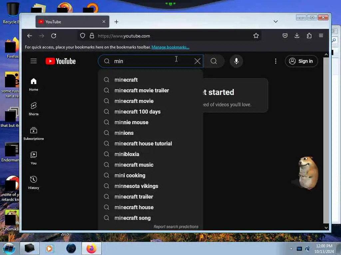The height and width of the screenshot is (255, 341).
Task: Open the Downloads panel icon
Action: (x=297, y=36)
